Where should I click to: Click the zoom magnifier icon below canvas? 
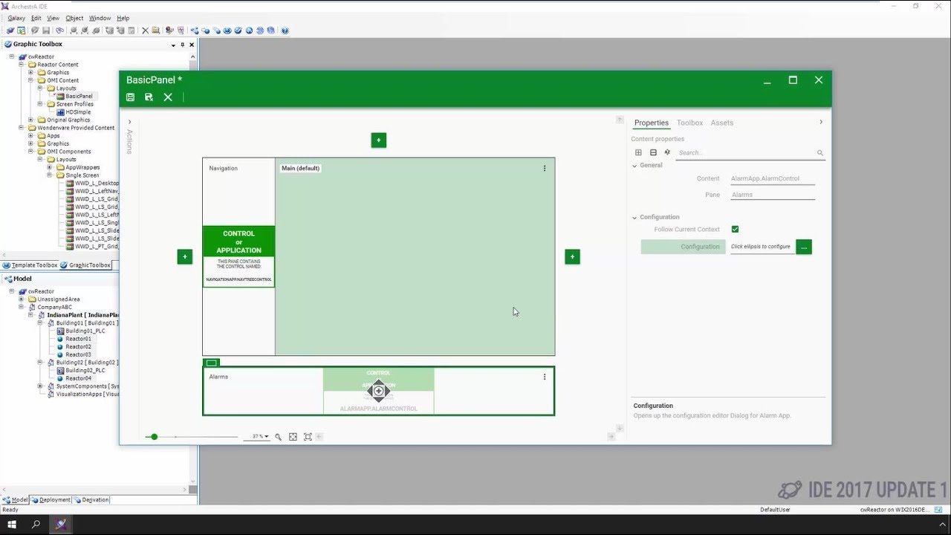[x=279, y=437]
